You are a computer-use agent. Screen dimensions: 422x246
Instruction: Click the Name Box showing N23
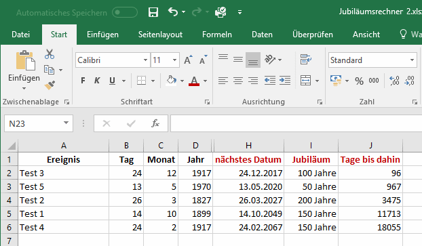pos(39,123)
